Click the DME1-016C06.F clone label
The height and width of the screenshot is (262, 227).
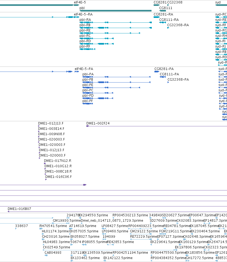point(58,177)
